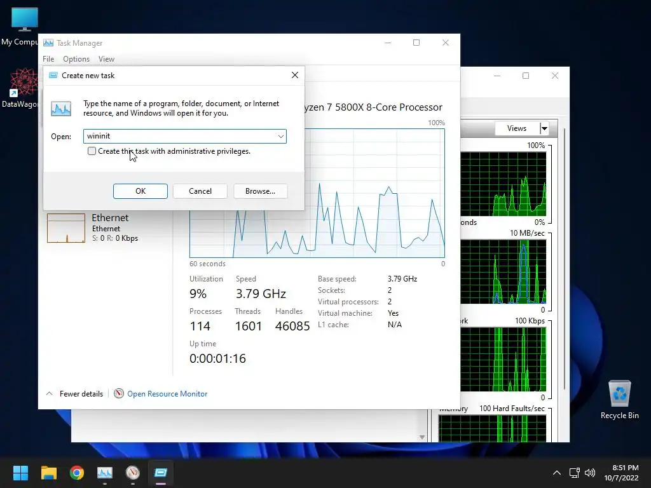The width and height of the screenshot is (651, 488).
Task: Open Resource Monitor link
Action: tap(167, 394)
